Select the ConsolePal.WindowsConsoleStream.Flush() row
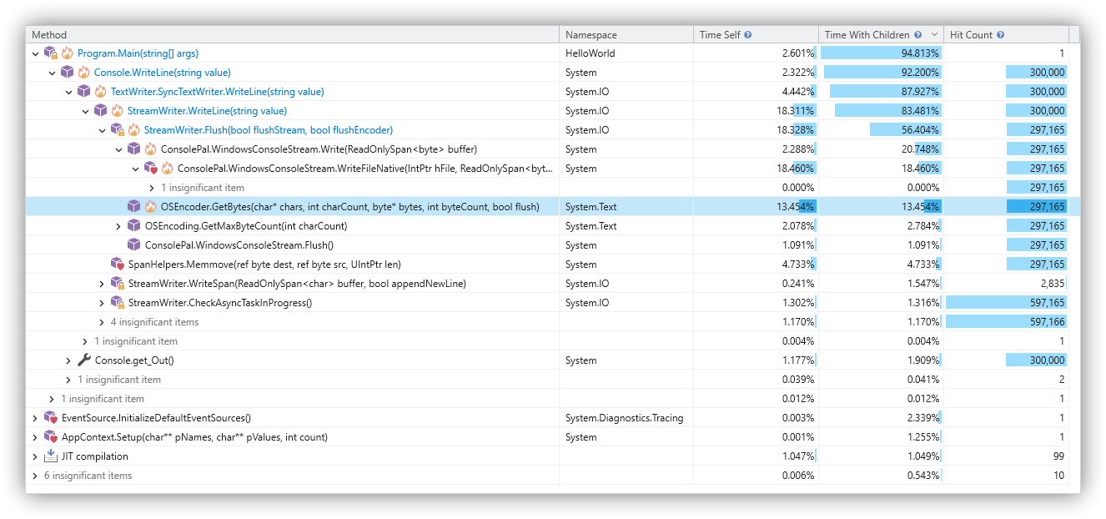Viewport: 1106px width, 519px height. (239, 245)
